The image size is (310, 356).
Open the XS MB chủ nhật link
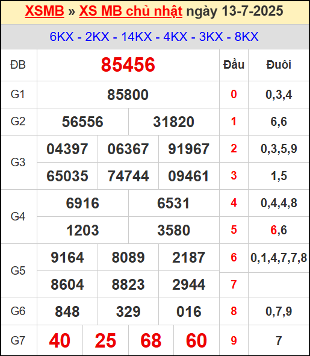pyautogui.click(x=131, y=11)
